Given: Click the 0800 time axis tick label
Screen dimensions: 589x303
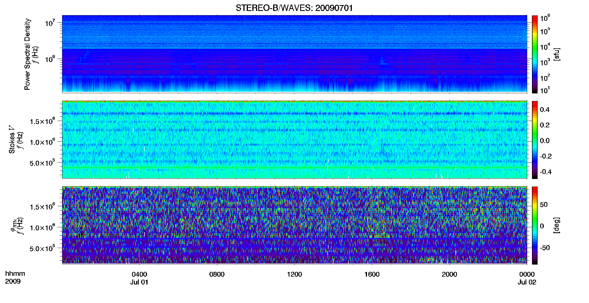Looking at the screenshot, I should click(217, 274).
